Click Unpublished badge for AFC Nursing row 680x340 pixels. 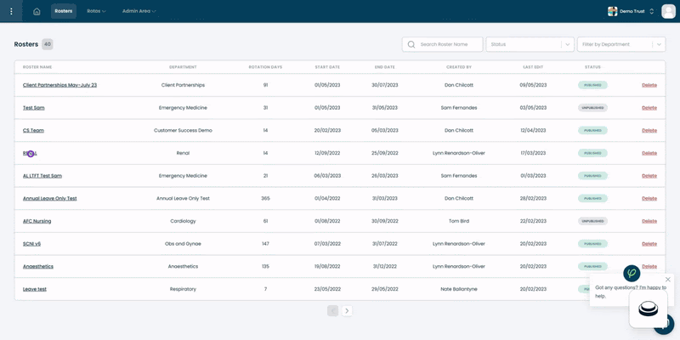tap(592, 221)
